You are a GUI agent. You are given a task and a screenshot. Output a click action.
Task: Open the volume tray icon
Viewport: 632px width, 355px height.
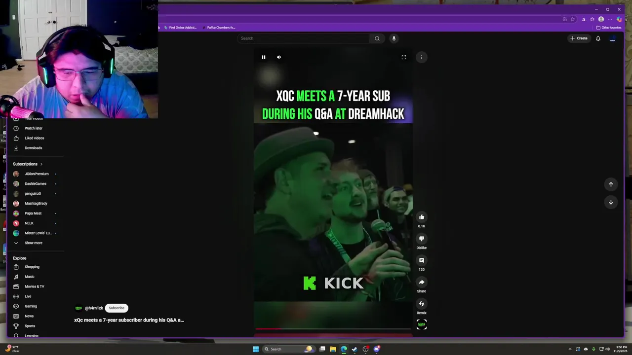coord(607,349)
